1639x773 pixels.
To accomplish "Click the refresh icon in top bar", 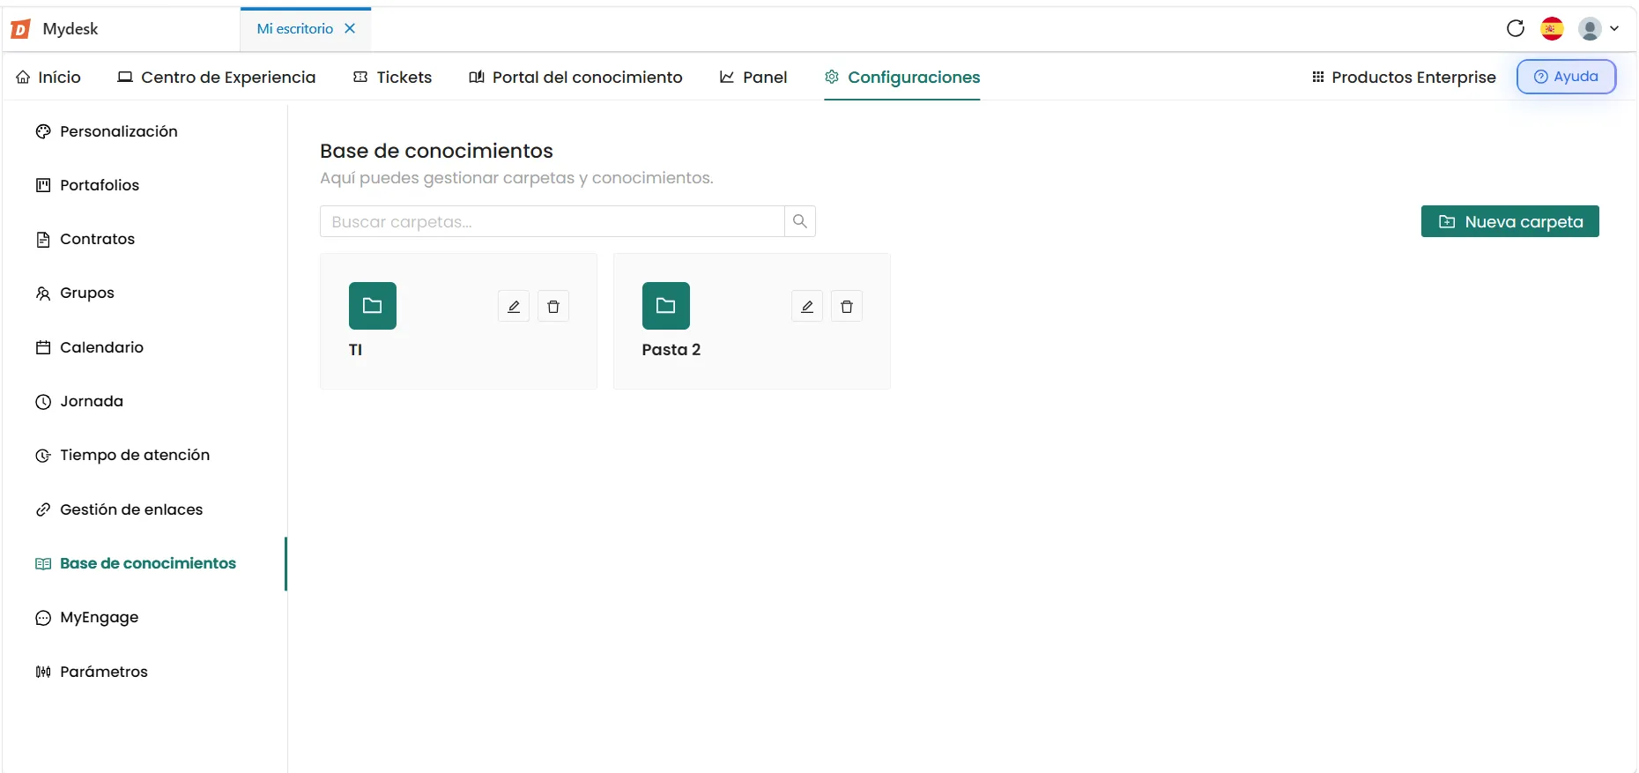I will 1516,28.
